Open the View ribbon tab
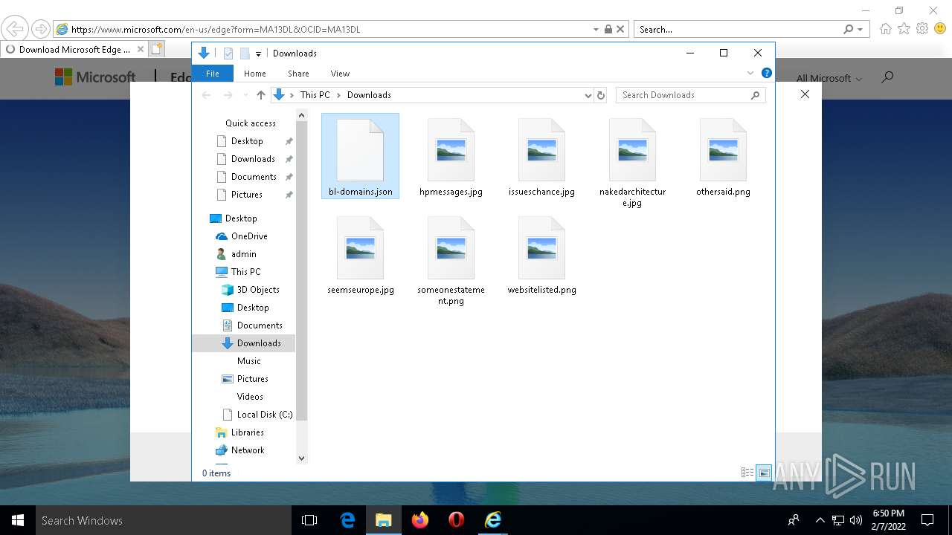The image size is (952, 535). 340,74
